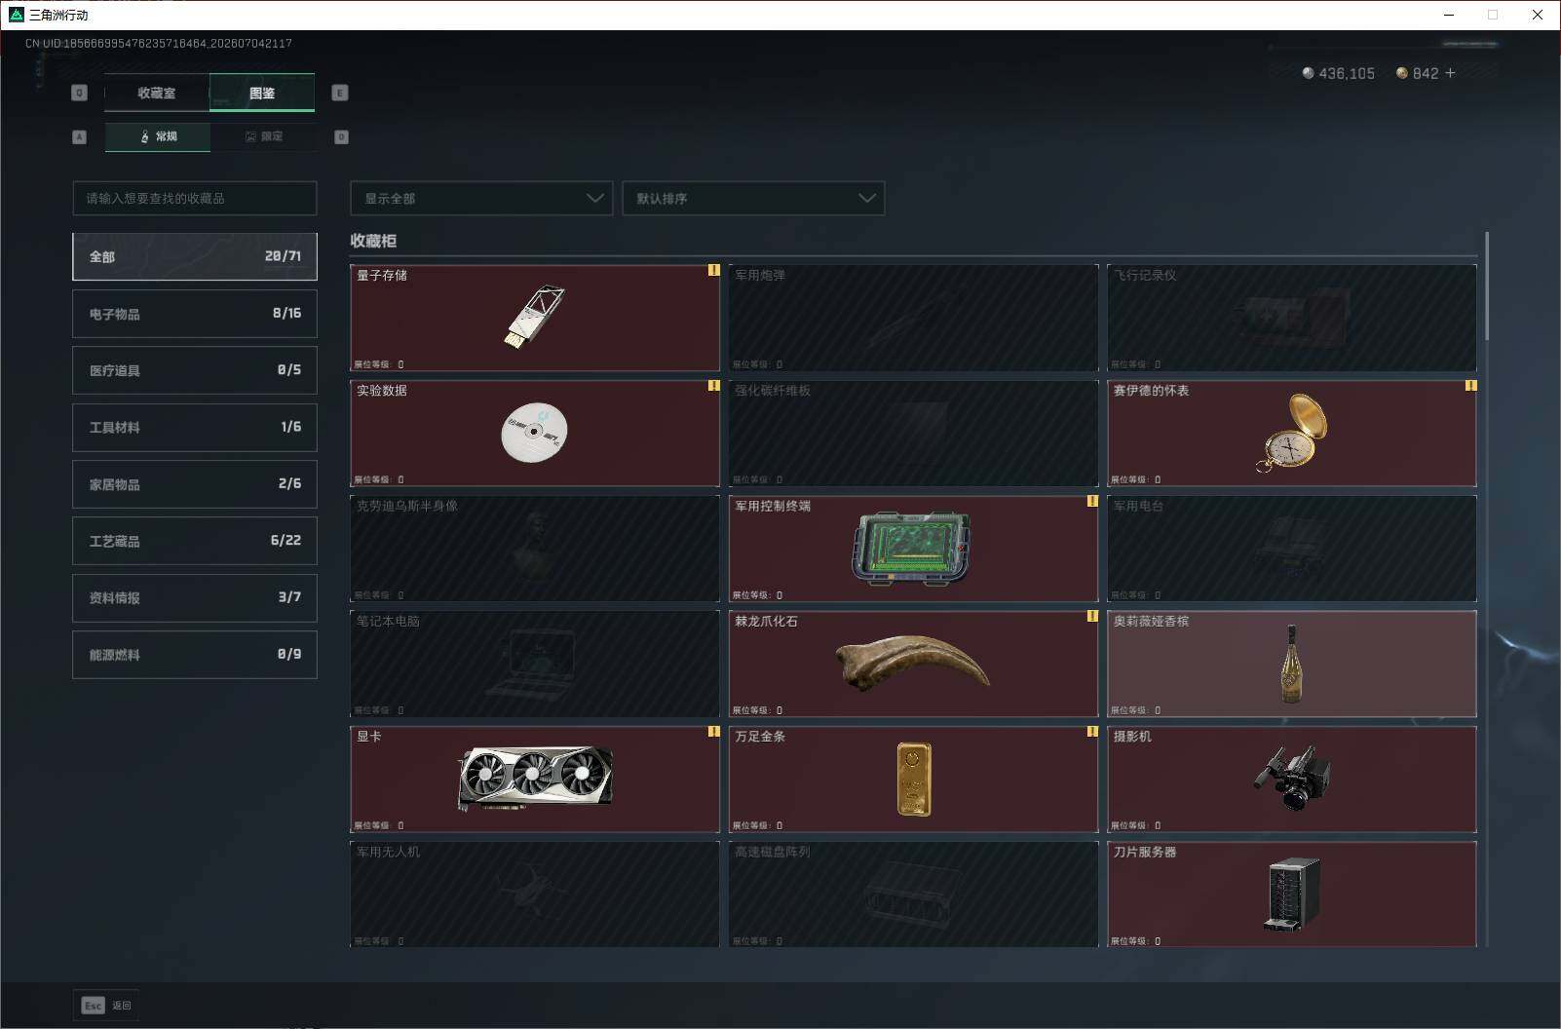Switch to the 图鉴 tab
The width and height of the screenshot is (1561, 1029).
point(262,93)
